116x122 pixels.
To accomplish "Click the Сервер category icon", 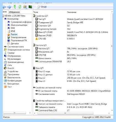I will [x=5, y=53].
